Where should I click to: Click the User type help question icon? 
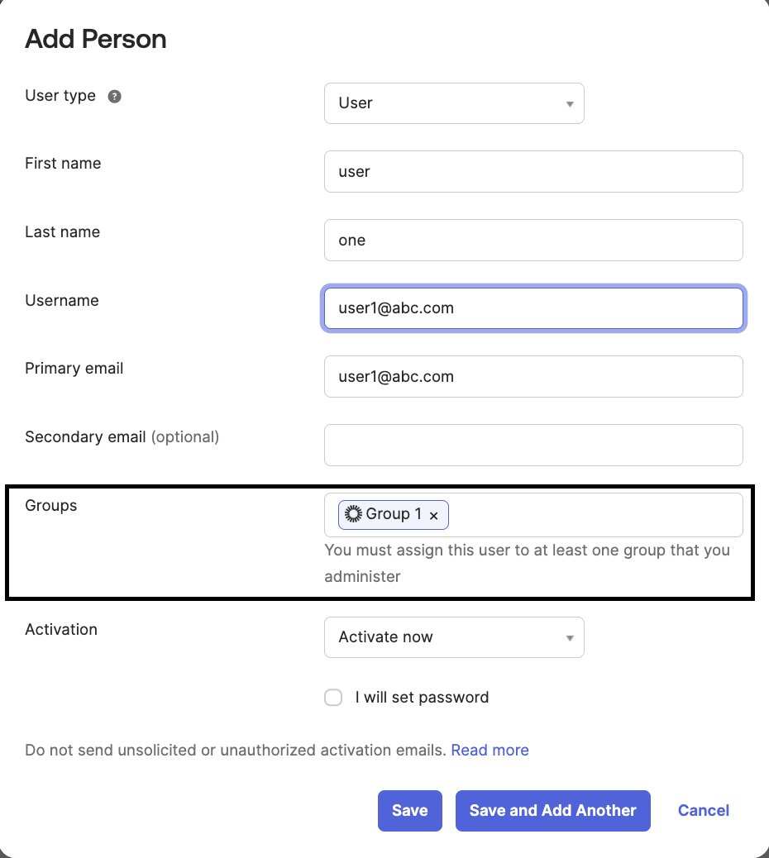click(x=114, y=97)
